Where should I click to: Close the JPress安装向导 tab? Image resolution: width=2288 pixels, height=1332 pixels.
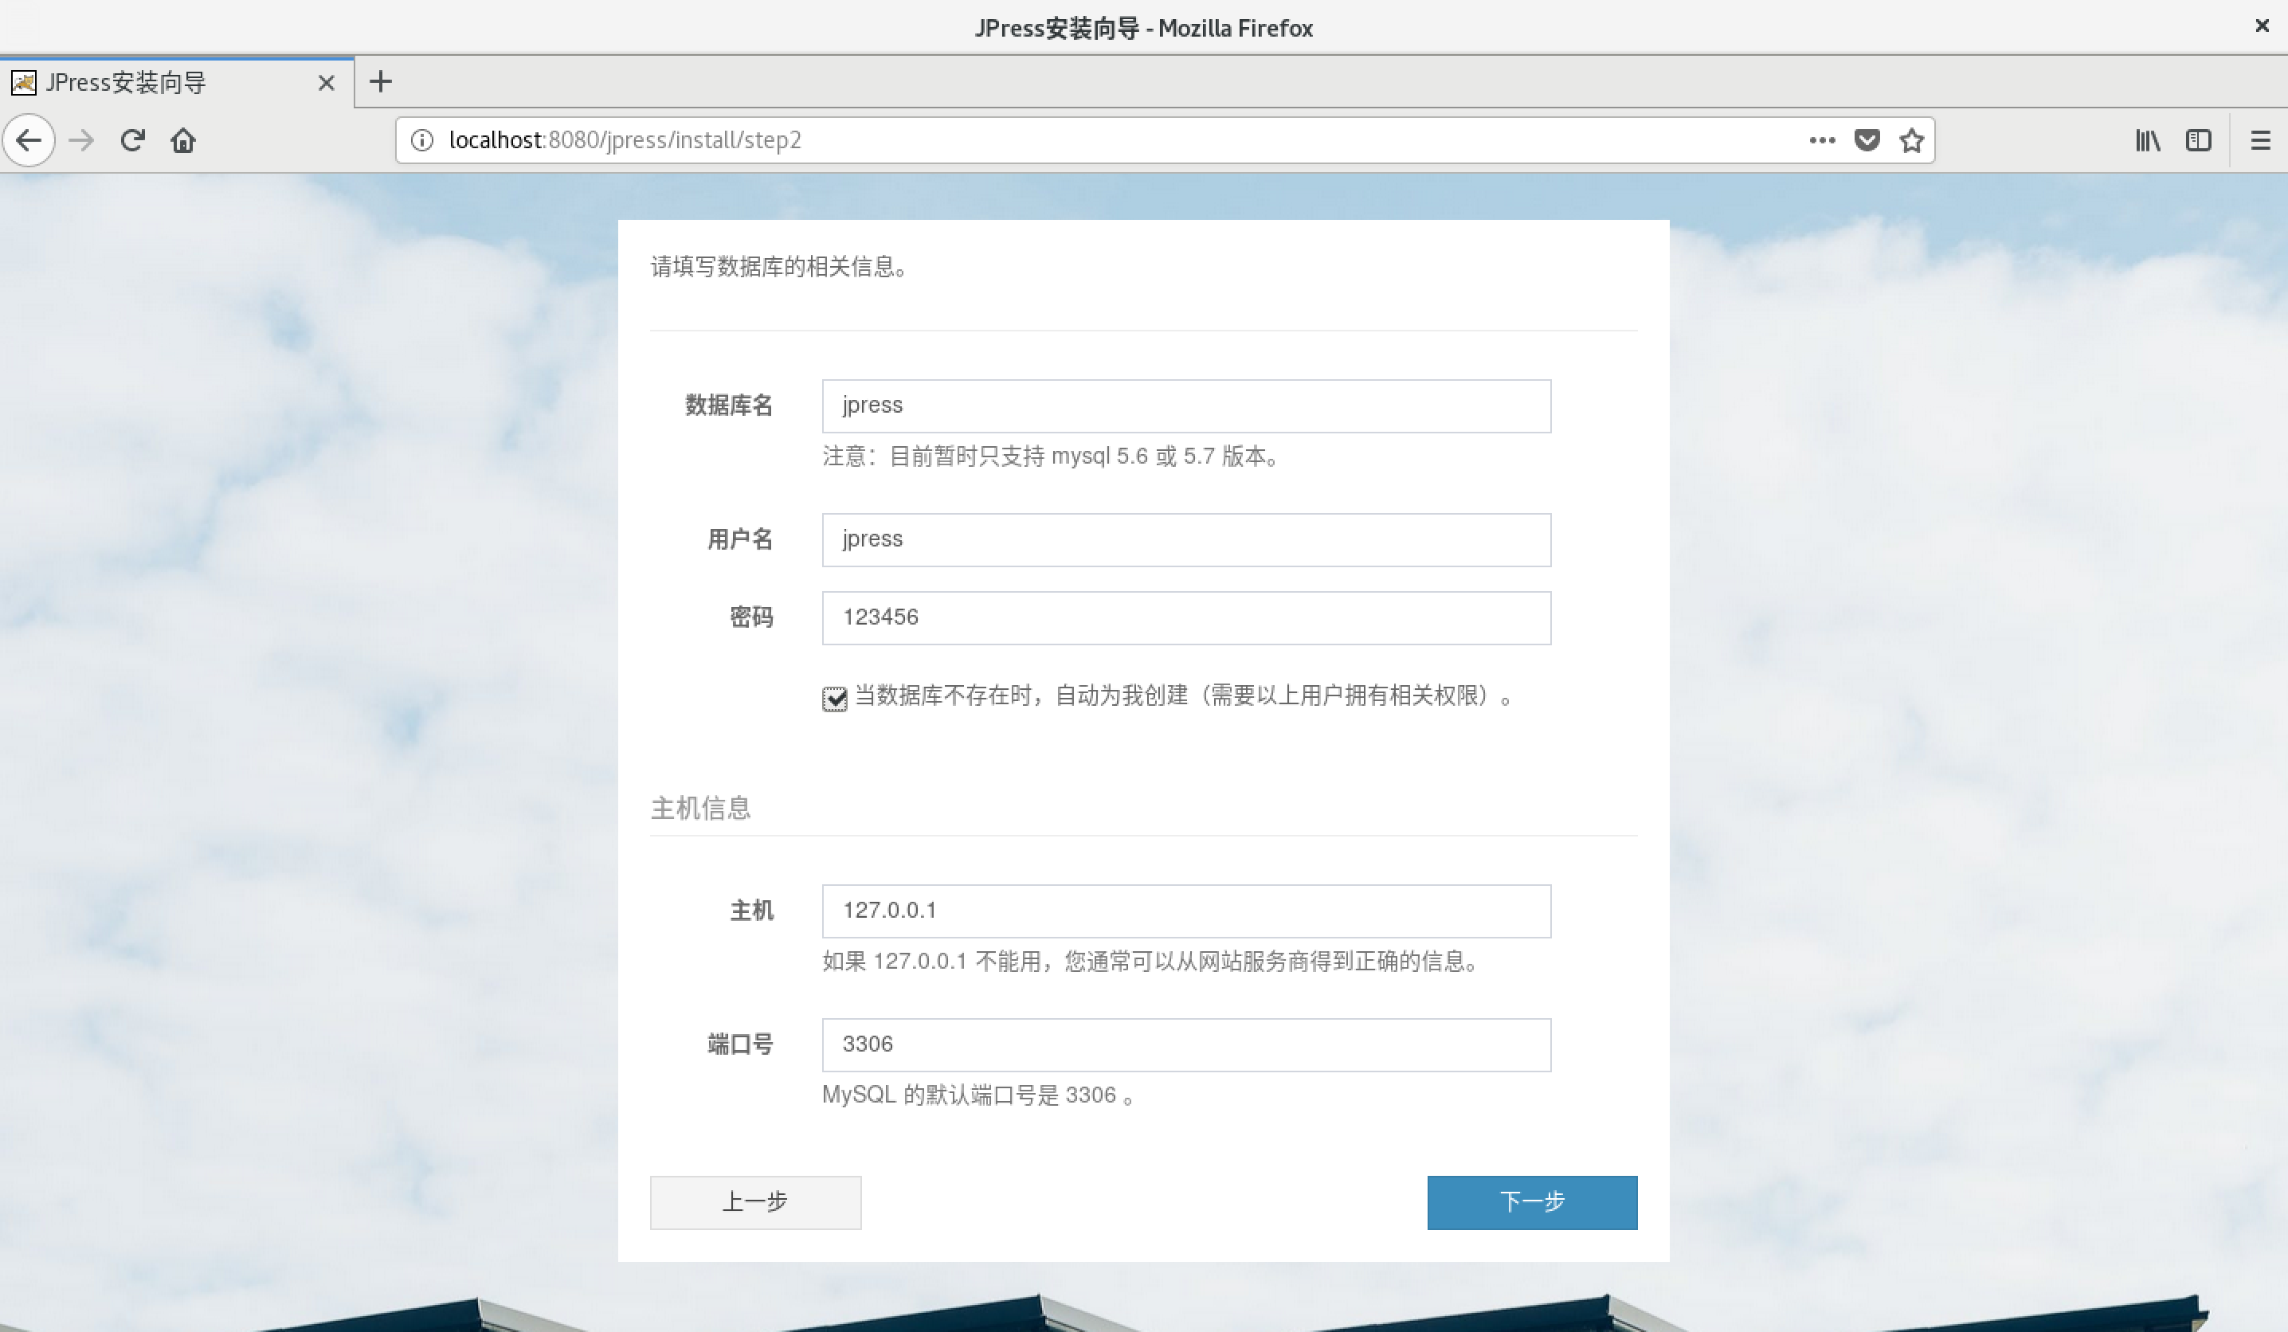(x=326, y=83)
